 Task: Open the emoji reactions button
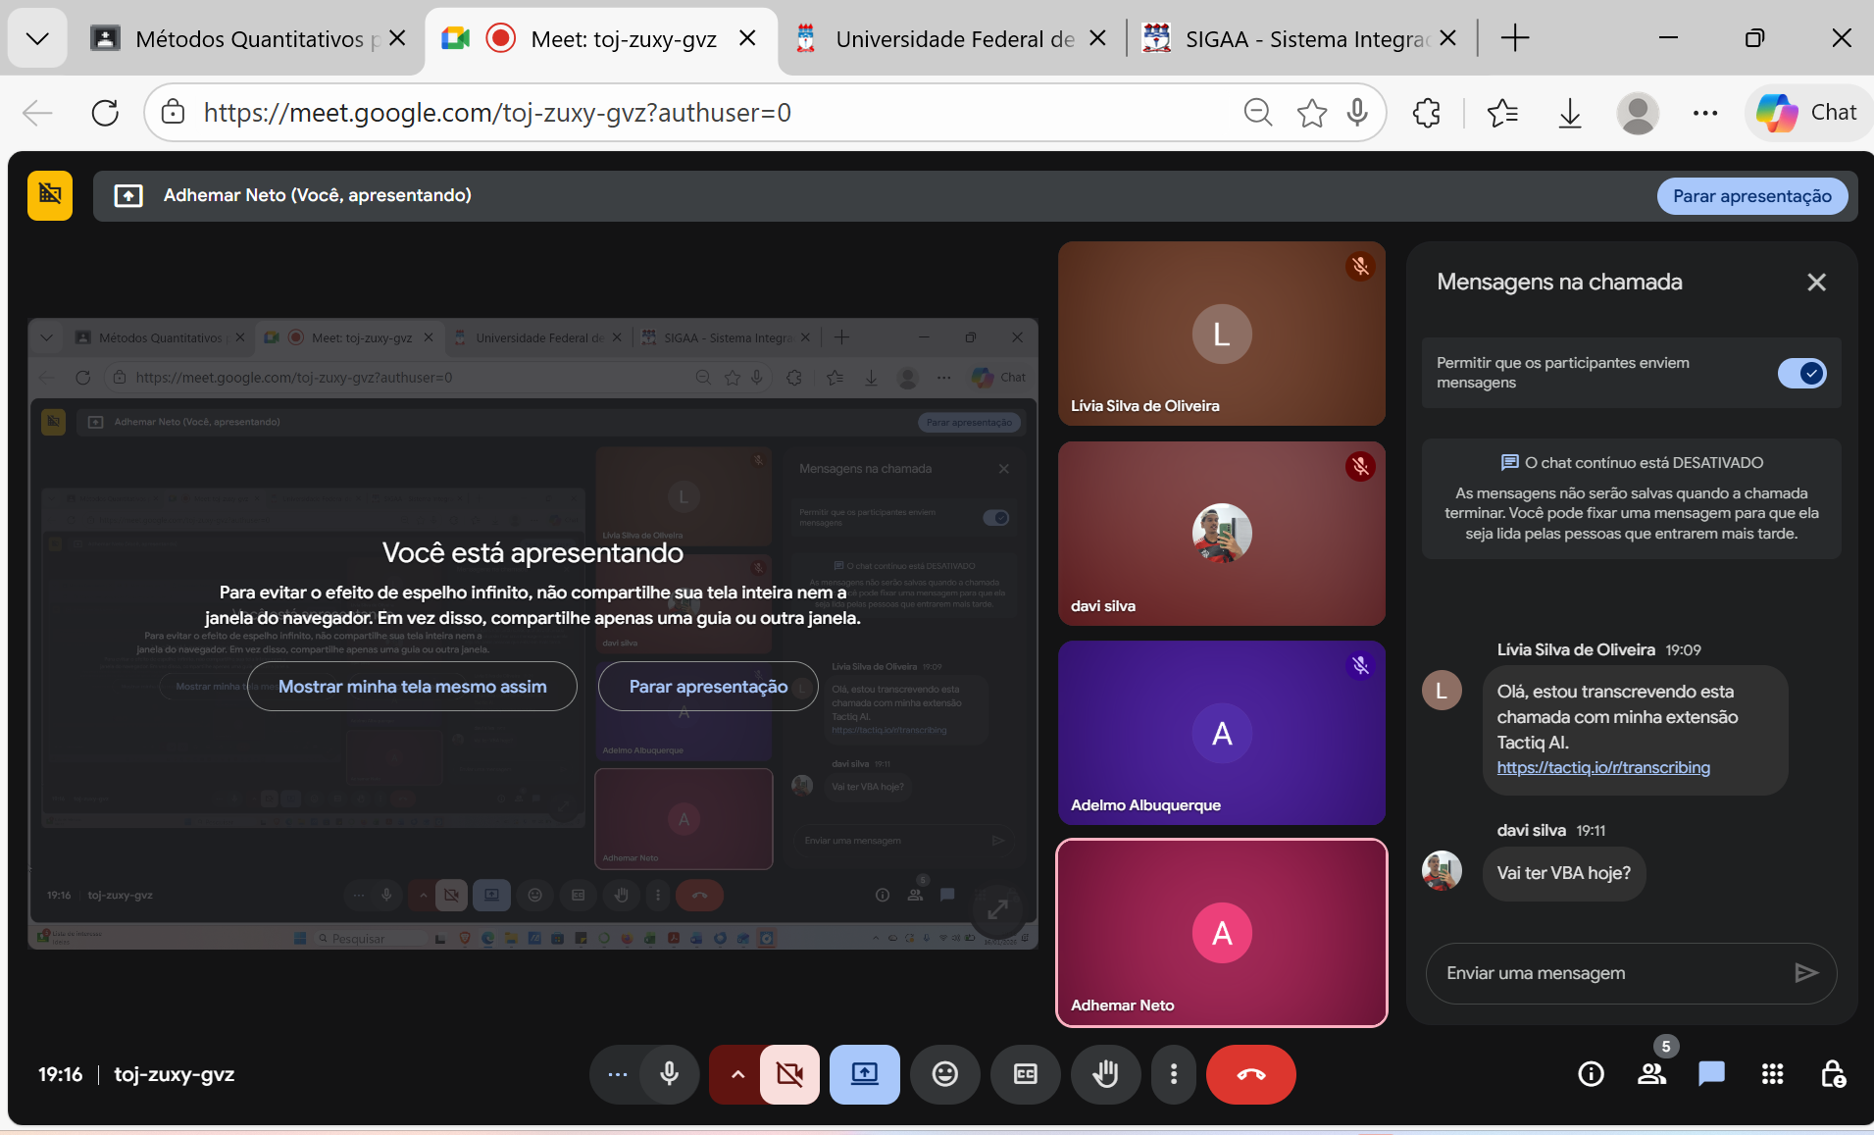945,1074
